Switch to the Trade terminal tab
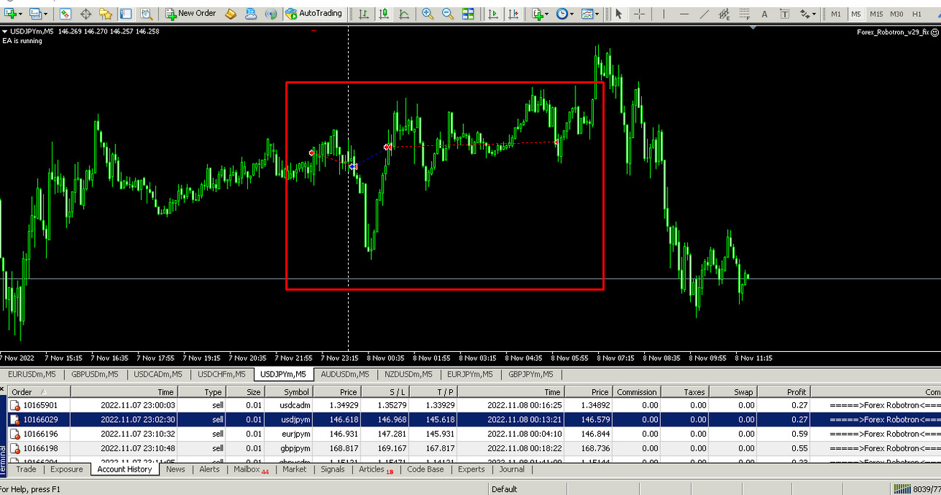941x495 pixels. click(x=26, y=469)
